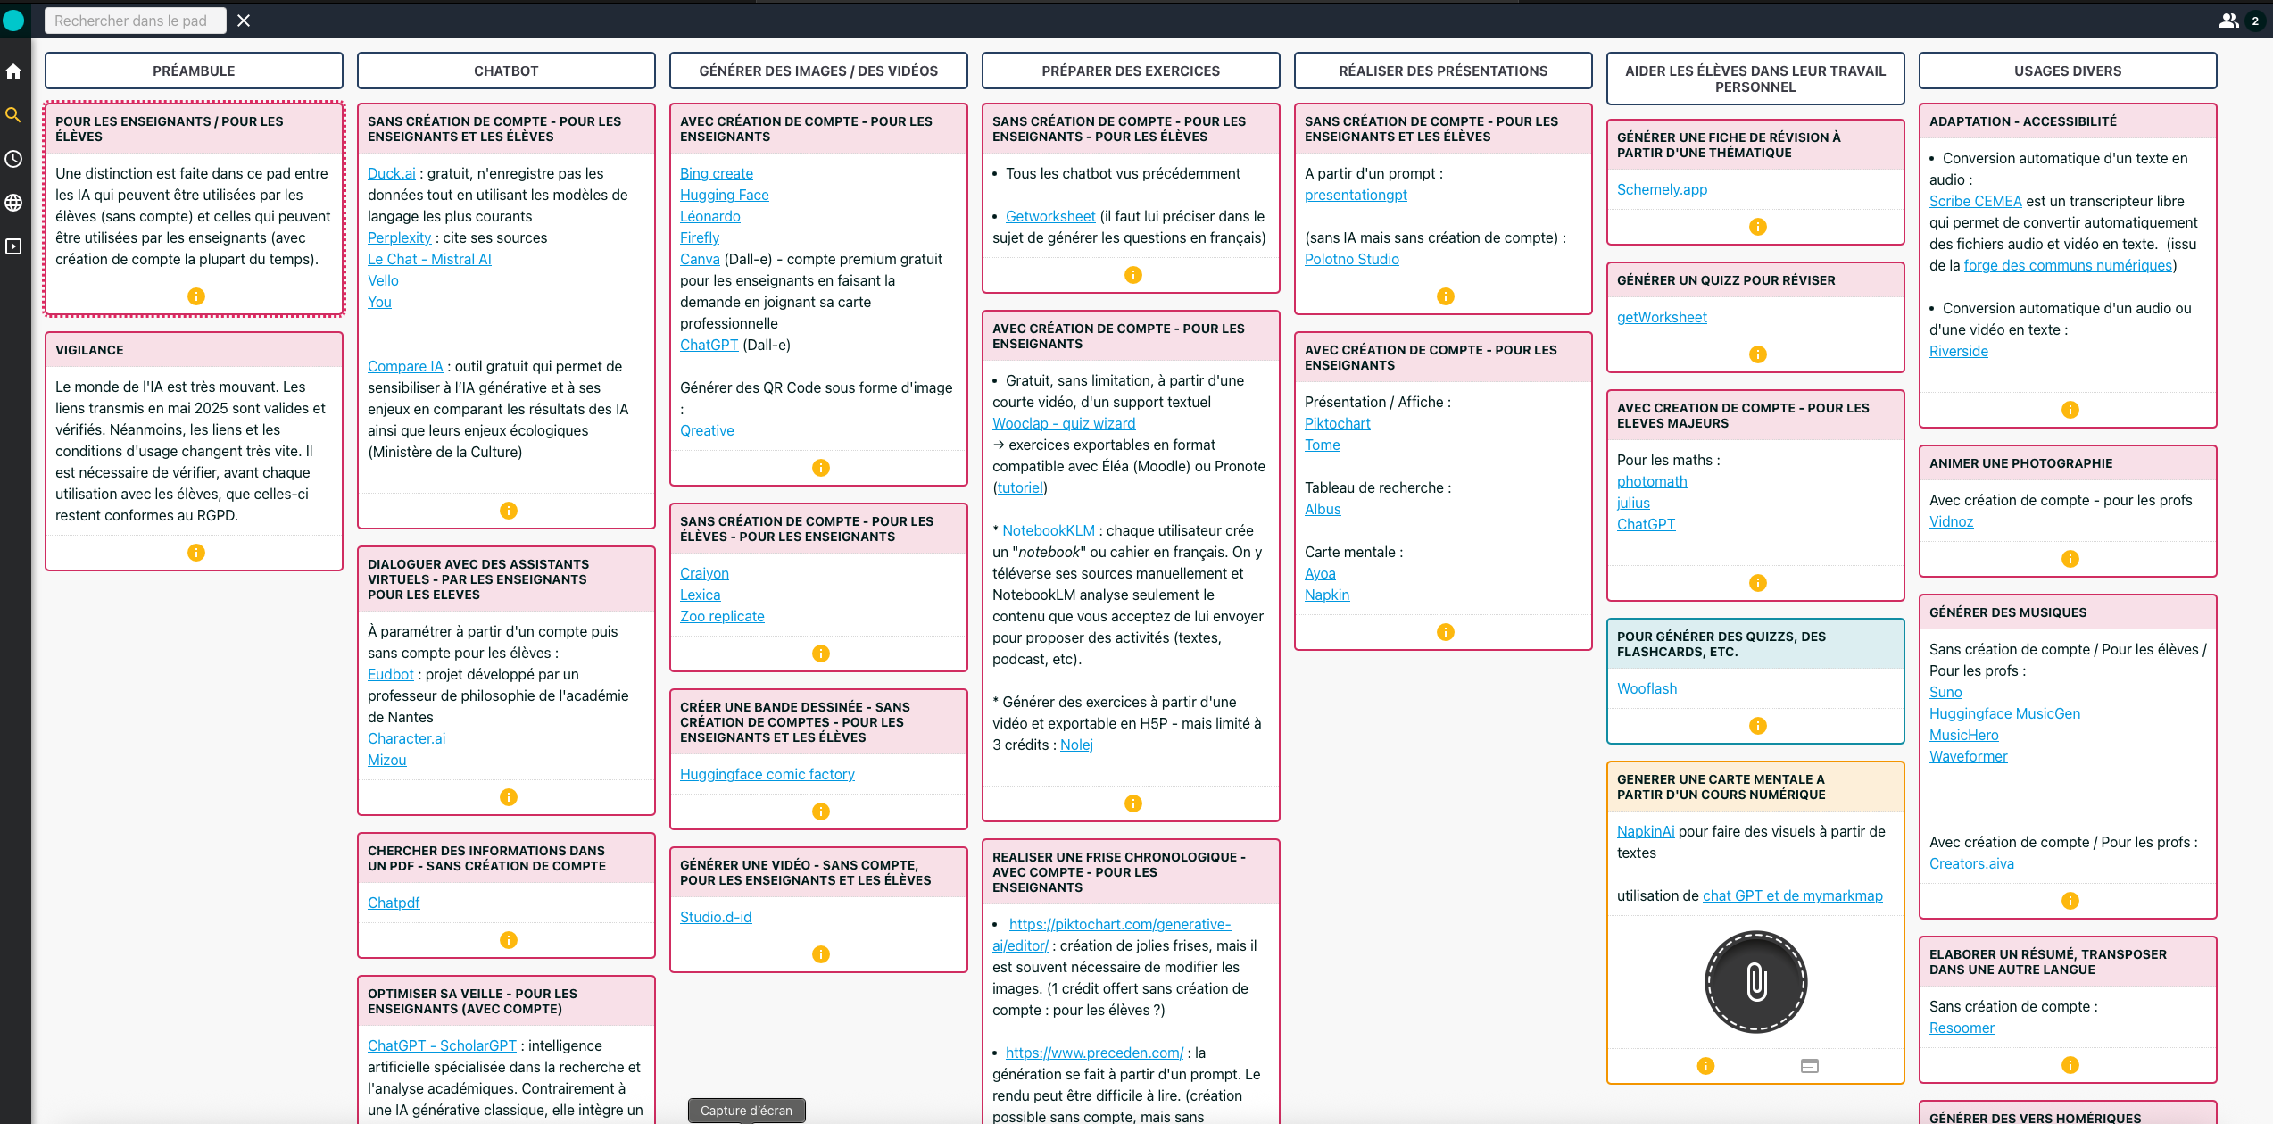Open info icon on the Scribe CEMEA accessibility card
The height and width of the screenshot is (1124, 2273).
2070,410
